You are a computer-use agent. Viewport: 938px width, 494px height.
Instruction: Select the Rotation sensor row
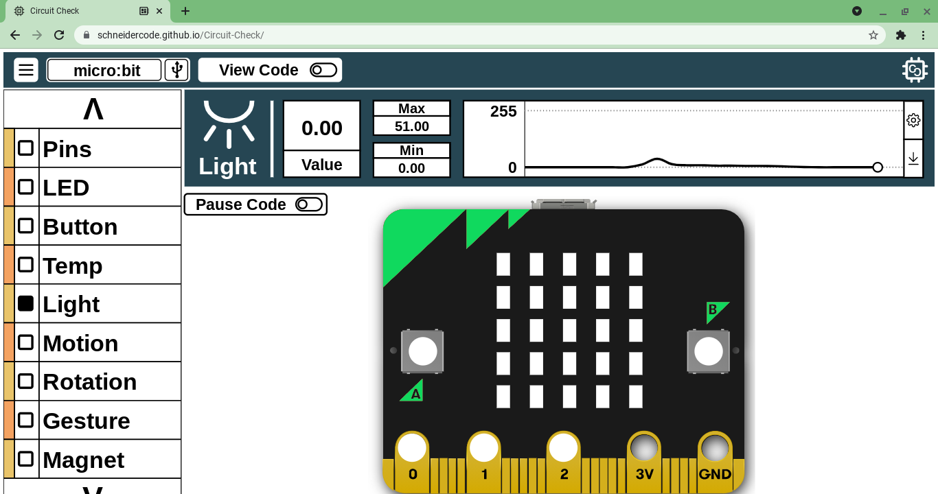93,381
